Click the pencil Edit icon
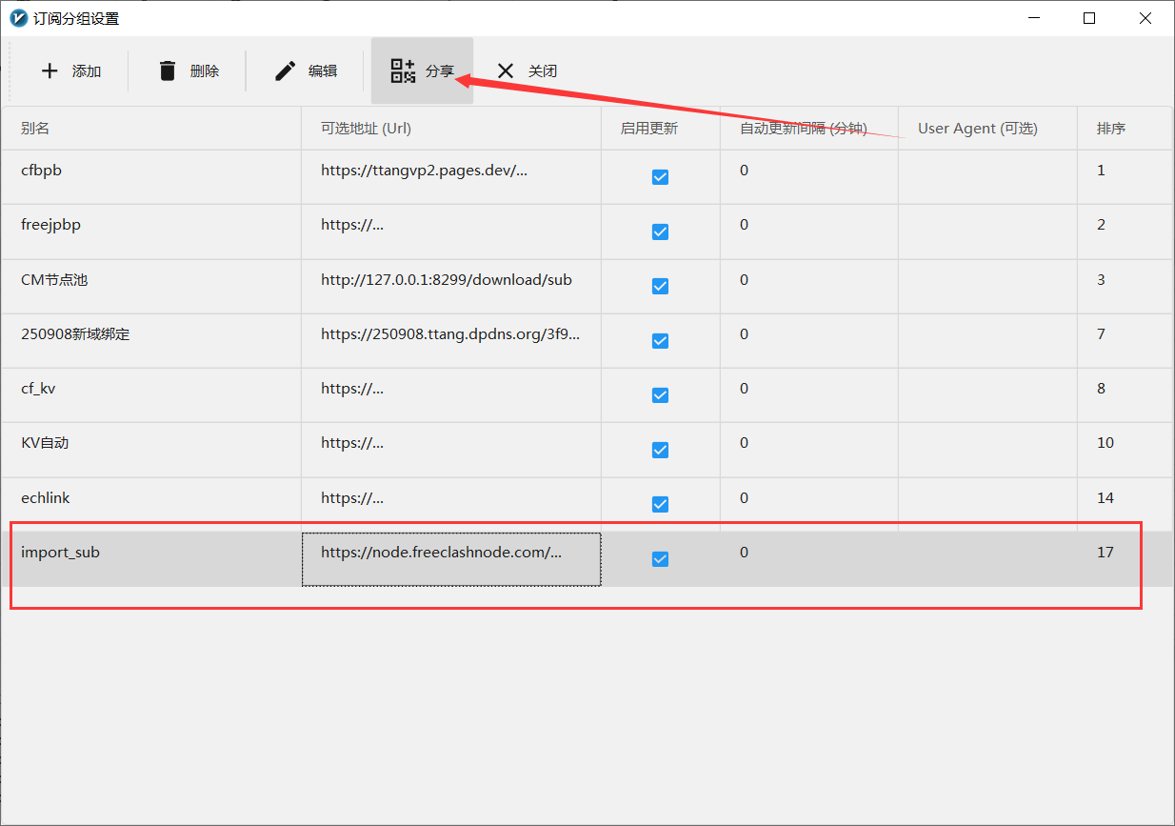The height and width of the screenshot is (826, 1175). (285, 71)
